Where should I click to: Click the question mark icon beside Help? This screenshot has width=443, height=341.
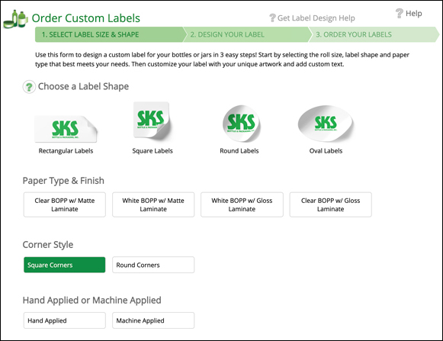400,13
